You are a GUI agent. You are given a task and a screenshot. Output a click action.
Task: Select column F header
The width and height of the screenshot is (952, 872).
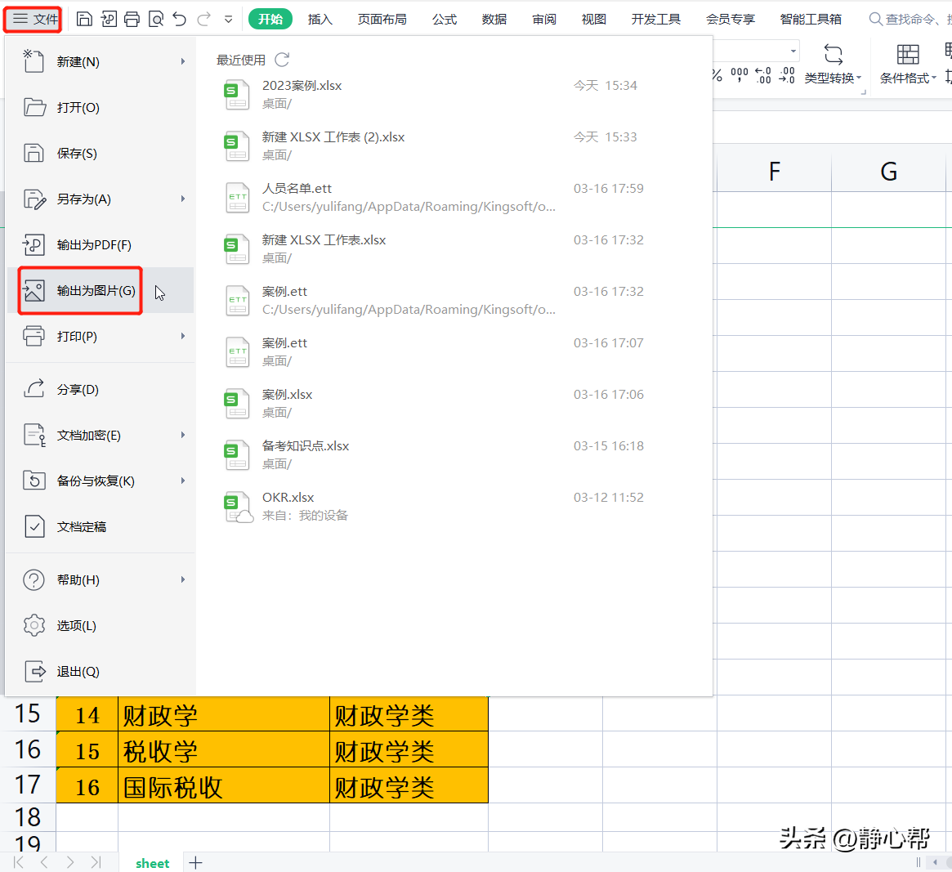774,172
